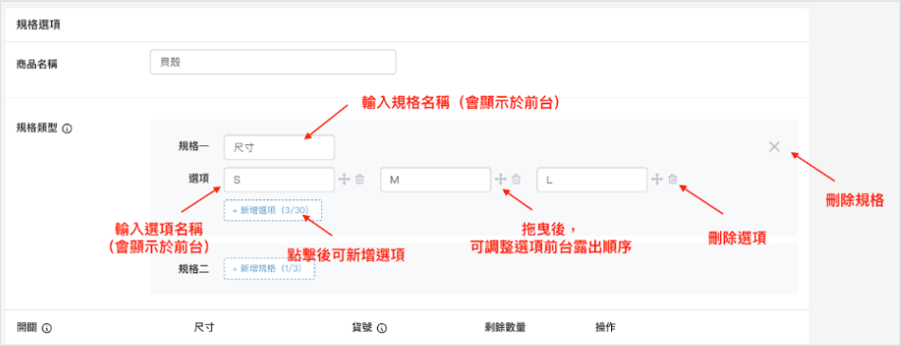Click the drag handle icon beside option L
The image size is (901, 346).
click(657, 179)
